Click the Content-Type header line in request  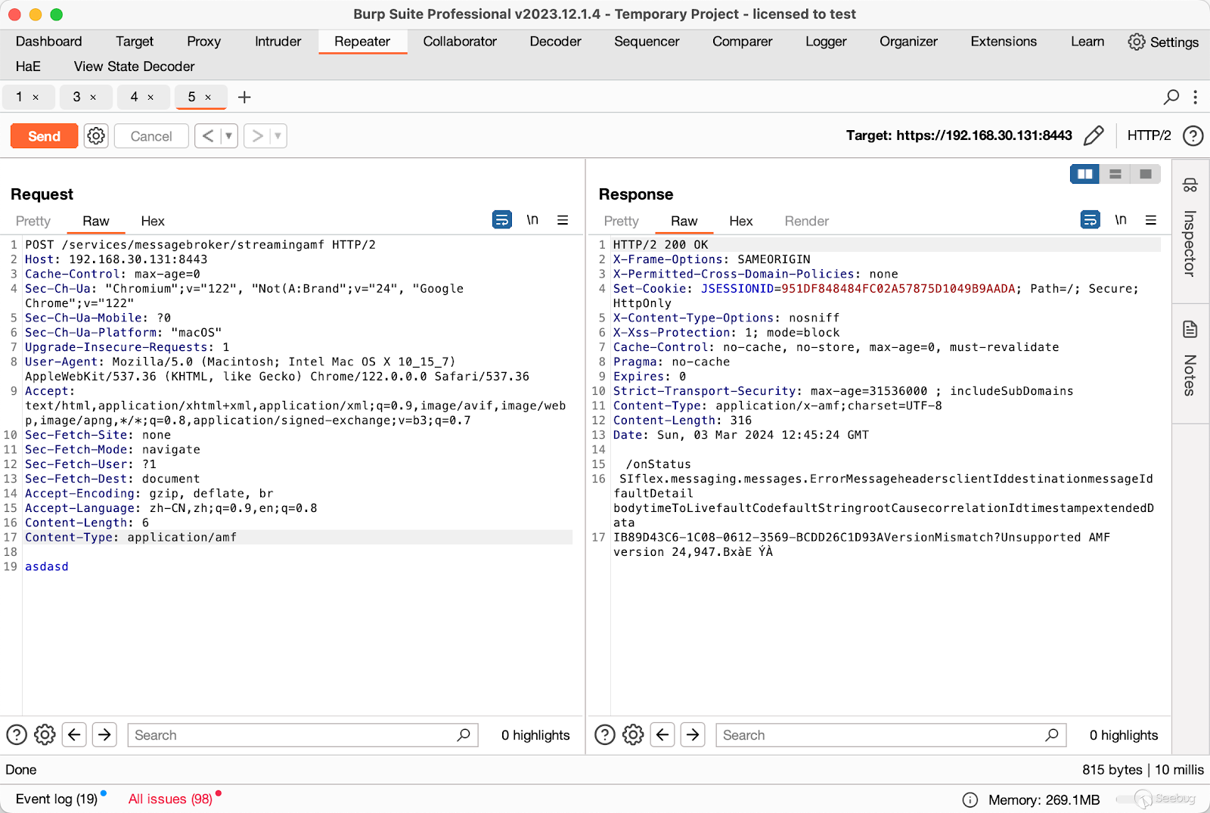(x=298, y=538)
